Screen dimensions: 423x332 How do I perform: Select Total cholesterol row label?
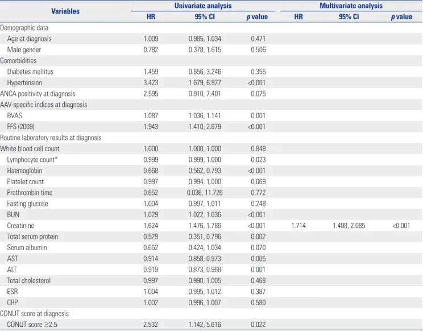[29, 280]
